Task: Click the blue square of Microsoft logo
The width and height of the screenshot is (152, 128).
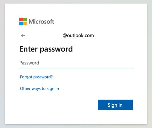Action: point(21,23)
